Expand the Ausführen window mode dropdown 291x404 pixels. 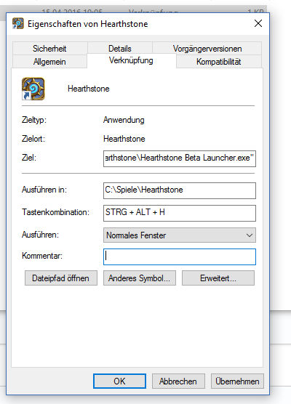click(x=180, y=235)
